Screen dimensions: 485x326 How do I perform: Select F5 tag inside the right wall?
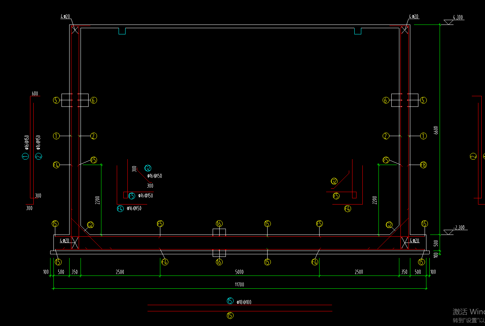coord(386,160)
